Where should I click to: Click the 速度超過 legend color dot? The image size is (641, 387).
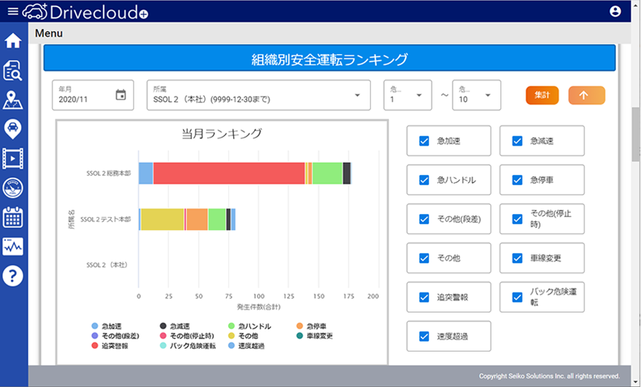click(232, 345)
